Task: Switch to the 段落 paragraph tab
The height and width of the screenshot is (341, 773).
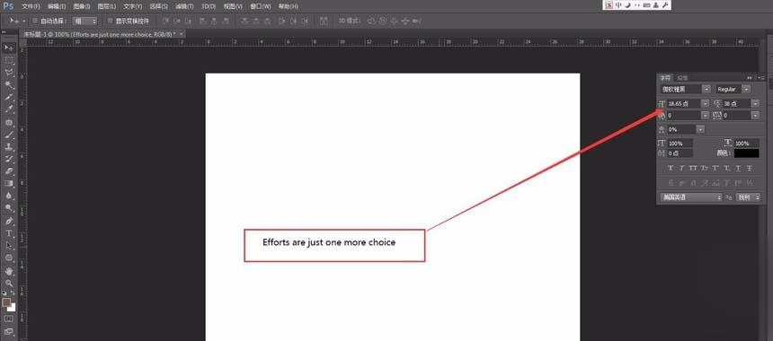Action: [x=682, y=78]
